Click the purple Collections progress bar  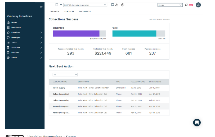[76, 33]
